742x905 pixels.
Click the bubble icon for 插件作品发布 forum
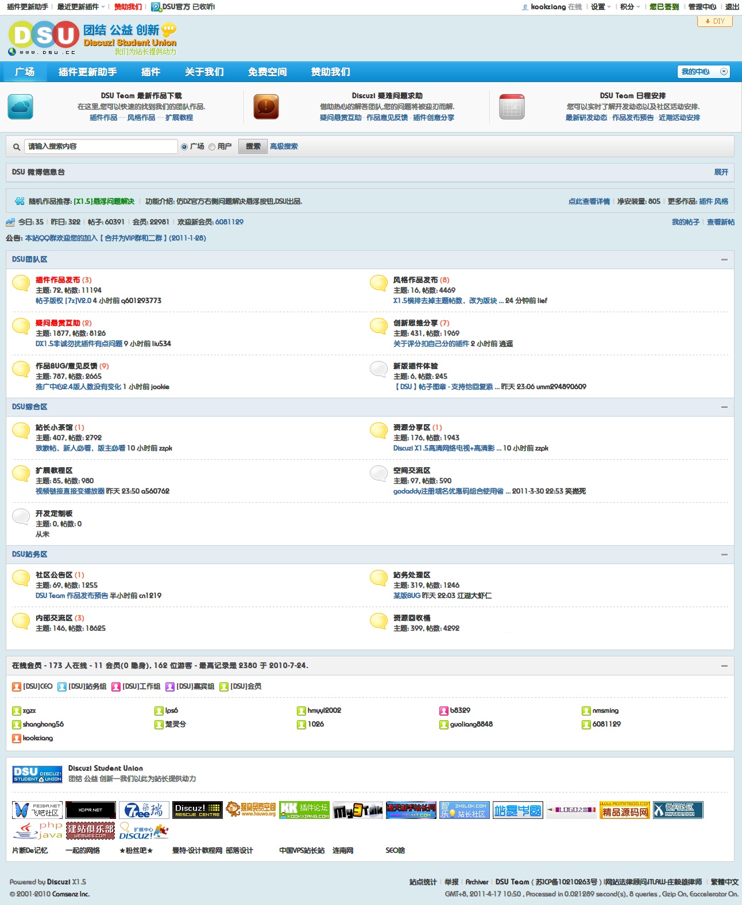tap(21, 283)
